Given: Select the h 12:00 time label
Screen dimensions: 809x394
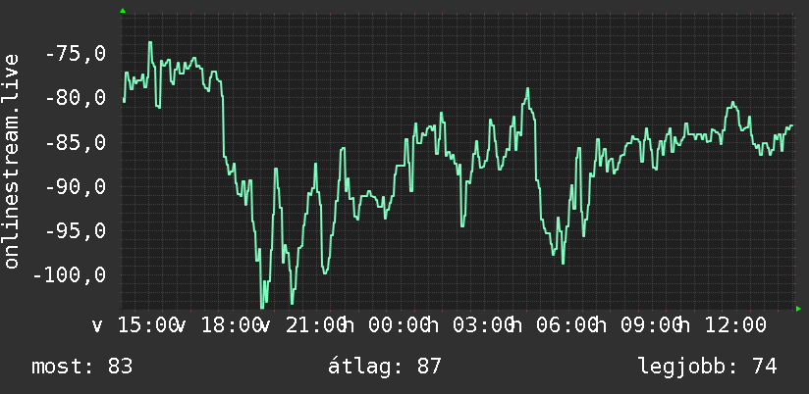Looking at the screenshot, I should (722, 325).
